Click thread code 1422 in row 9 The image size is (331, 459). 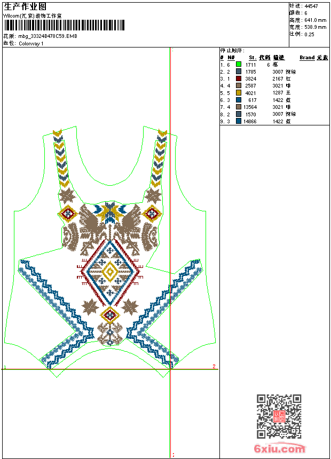pyautogui.click(x=278, y=122)
